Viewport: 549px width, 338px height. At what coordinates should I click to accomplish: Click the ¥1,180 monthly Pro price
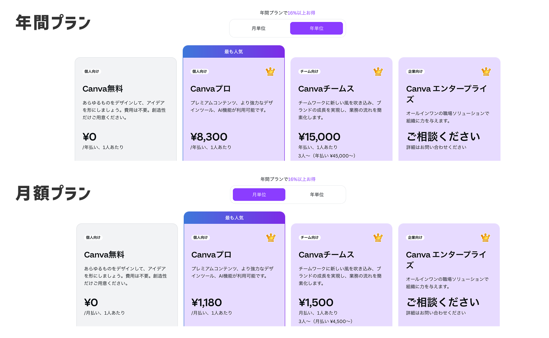[x=206, y=303]
